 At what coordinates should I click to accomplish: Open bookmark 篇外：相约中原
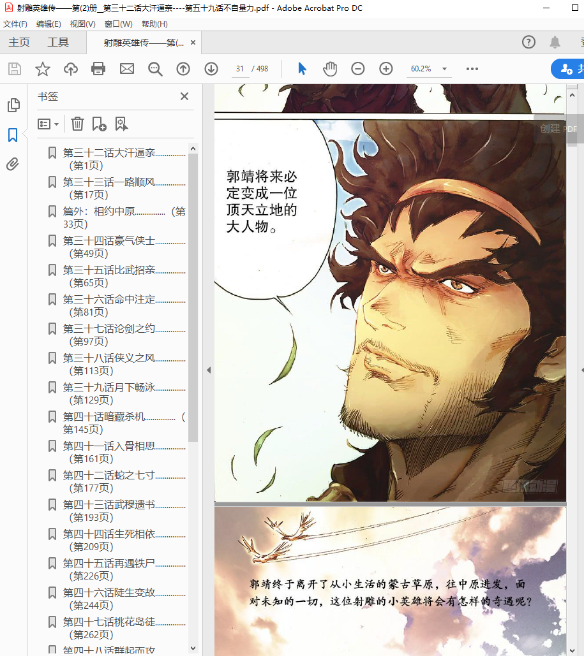(124, 217)
